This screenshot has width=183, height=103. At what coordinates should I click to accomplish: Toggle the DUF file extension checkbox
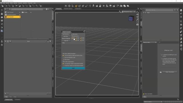pyautogui.click(x=76, y=40)
